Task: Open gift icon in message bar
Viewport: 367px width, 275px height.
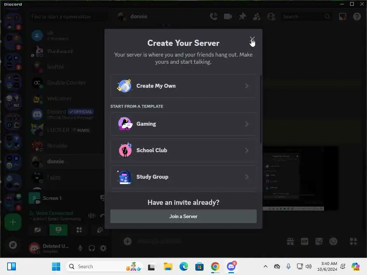Action: [x=290, y=241]
